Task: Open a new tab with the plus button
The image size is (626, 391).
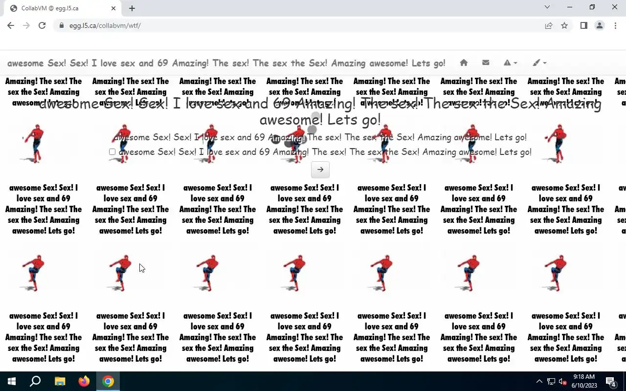Action: point(132,8)
